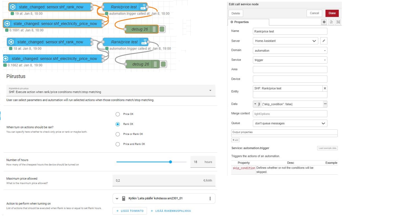Choose Price and Rank OK radio button
The height and width of the screenshot is (216, 397).
coord(118,144)
